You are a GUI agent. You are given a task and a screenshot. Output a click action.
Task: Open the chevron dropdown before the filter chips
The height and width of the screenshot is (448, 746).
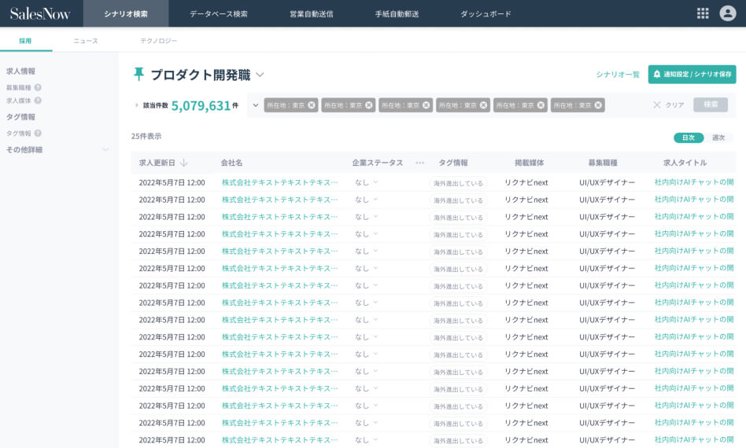tap(256, 105)
